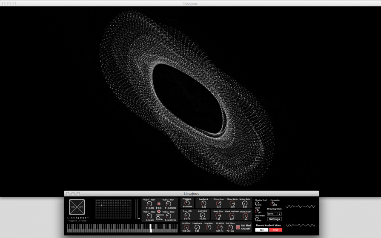This screenshot has width=381, height=238.
Task: Click the upper waveform scope display
Action: coord(301,206)
